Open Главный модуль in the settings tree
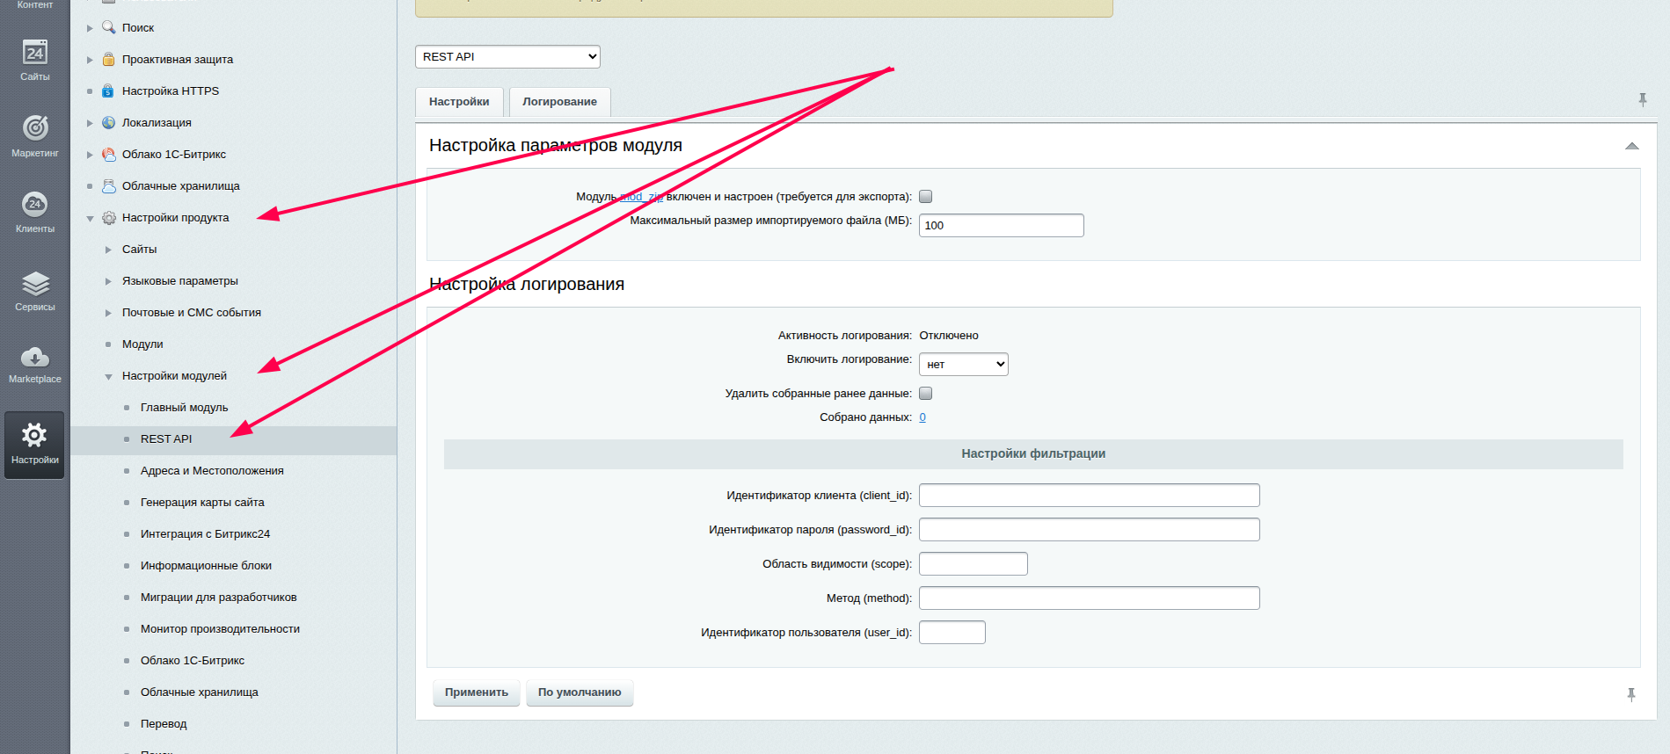Image resolution: width=1670 pixels, height=754 pixels. tap(184, 408)
